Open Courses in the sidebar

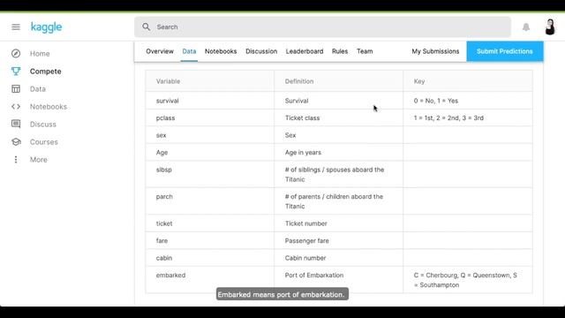(x=43, y=142)
